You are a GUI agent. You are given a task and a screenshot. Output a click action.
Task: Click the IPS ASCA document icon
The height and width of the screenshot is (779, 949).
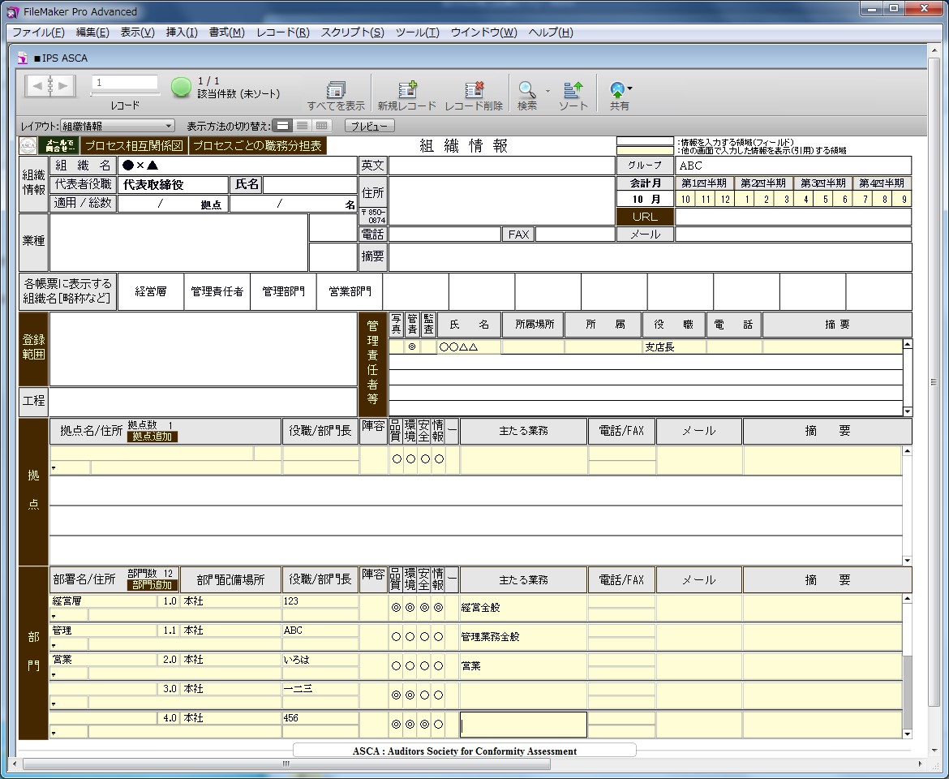point(23,58)
